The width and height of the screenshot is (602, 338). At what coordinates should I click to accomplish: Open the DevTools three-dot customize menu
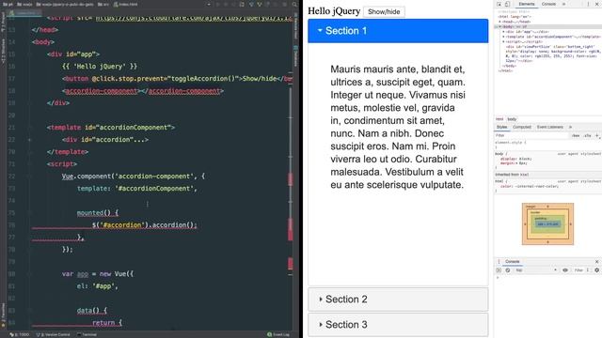click(588, 4)
